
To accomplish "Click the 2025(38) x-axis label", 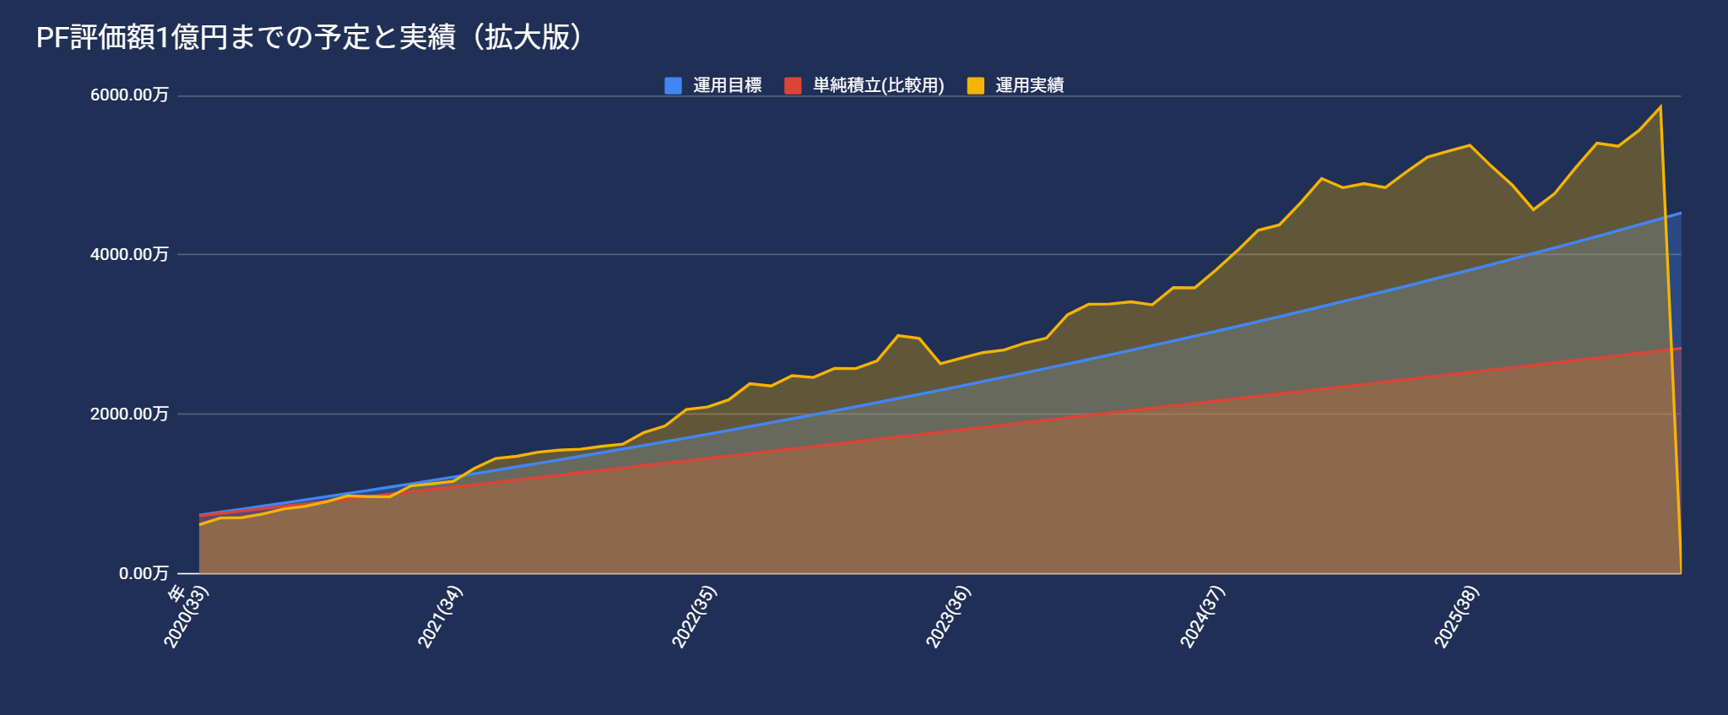I will (1457, 618).
